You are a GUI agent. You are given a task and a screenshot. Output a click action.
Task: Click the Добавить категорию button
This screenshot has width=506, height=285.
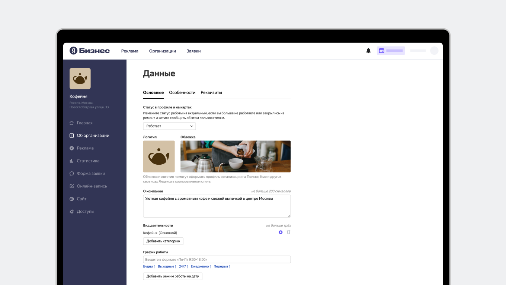click(x=163, y=241)
